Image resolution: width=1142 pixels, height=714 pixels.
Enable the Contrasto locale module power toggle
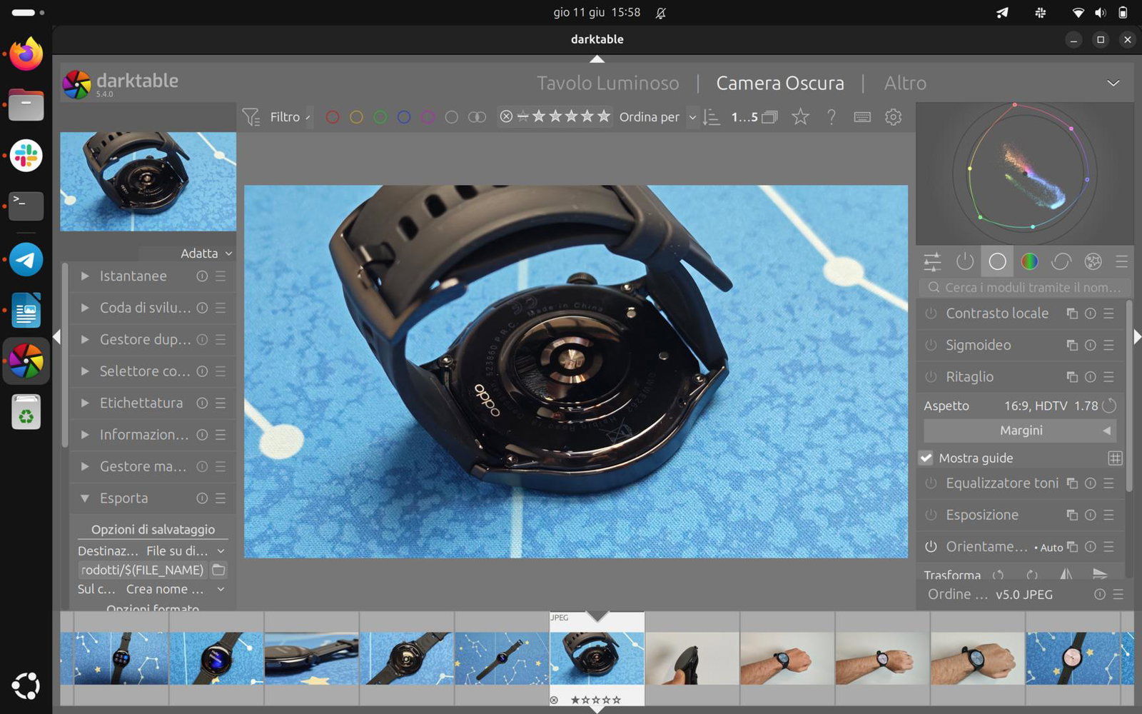coord(931,313)
